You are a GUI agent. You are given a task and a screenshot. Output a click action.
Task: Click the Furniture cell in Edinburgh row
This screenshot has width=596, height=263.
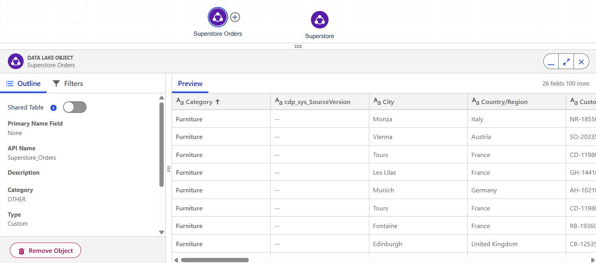coord(221,244)
